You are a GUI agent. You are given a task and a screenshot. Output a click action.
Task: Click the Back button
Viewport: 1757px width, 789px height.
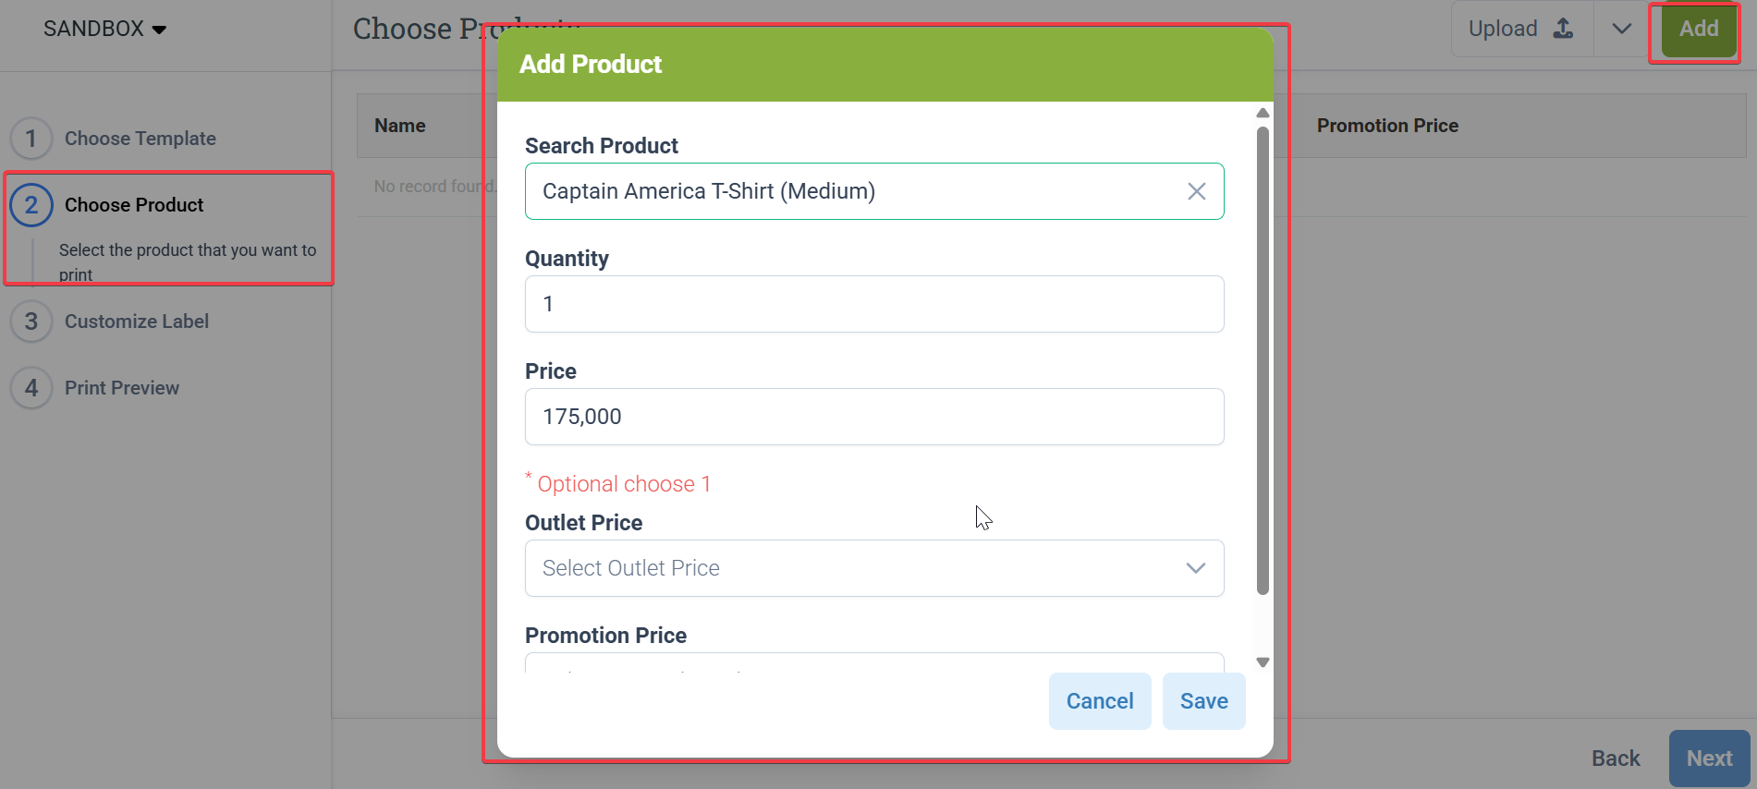pyautogui.click(x=1615, y=759)
